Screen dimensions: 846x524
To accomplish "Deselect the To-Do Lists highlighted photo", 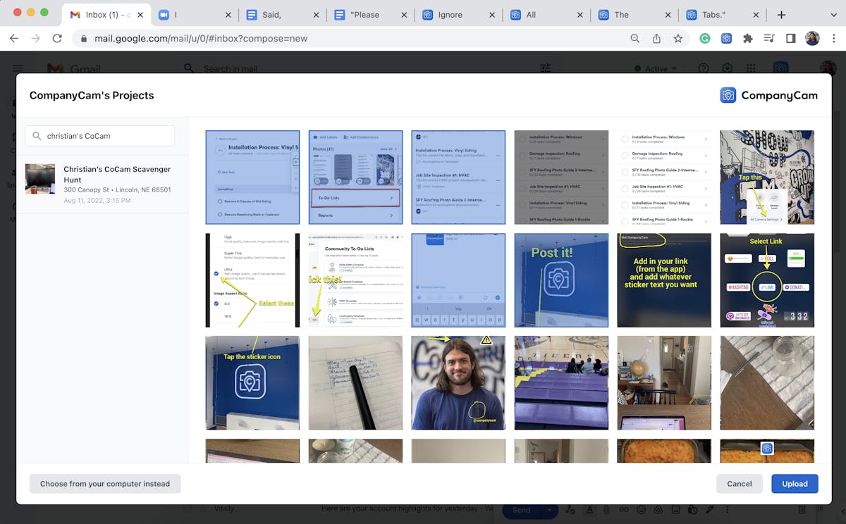I will pyautogui.click(x=355, y=177).
